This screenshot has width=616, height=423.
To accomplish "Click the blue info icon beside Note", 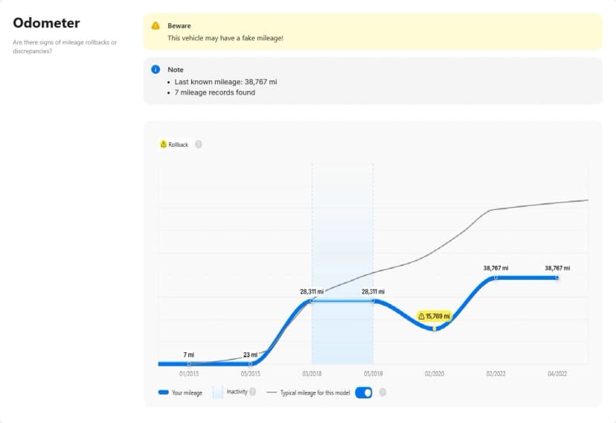I will tap(155, 69).
